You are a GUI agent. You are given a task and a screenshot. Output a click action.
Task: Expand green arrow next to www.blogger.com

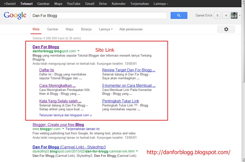tap(63, 129)
